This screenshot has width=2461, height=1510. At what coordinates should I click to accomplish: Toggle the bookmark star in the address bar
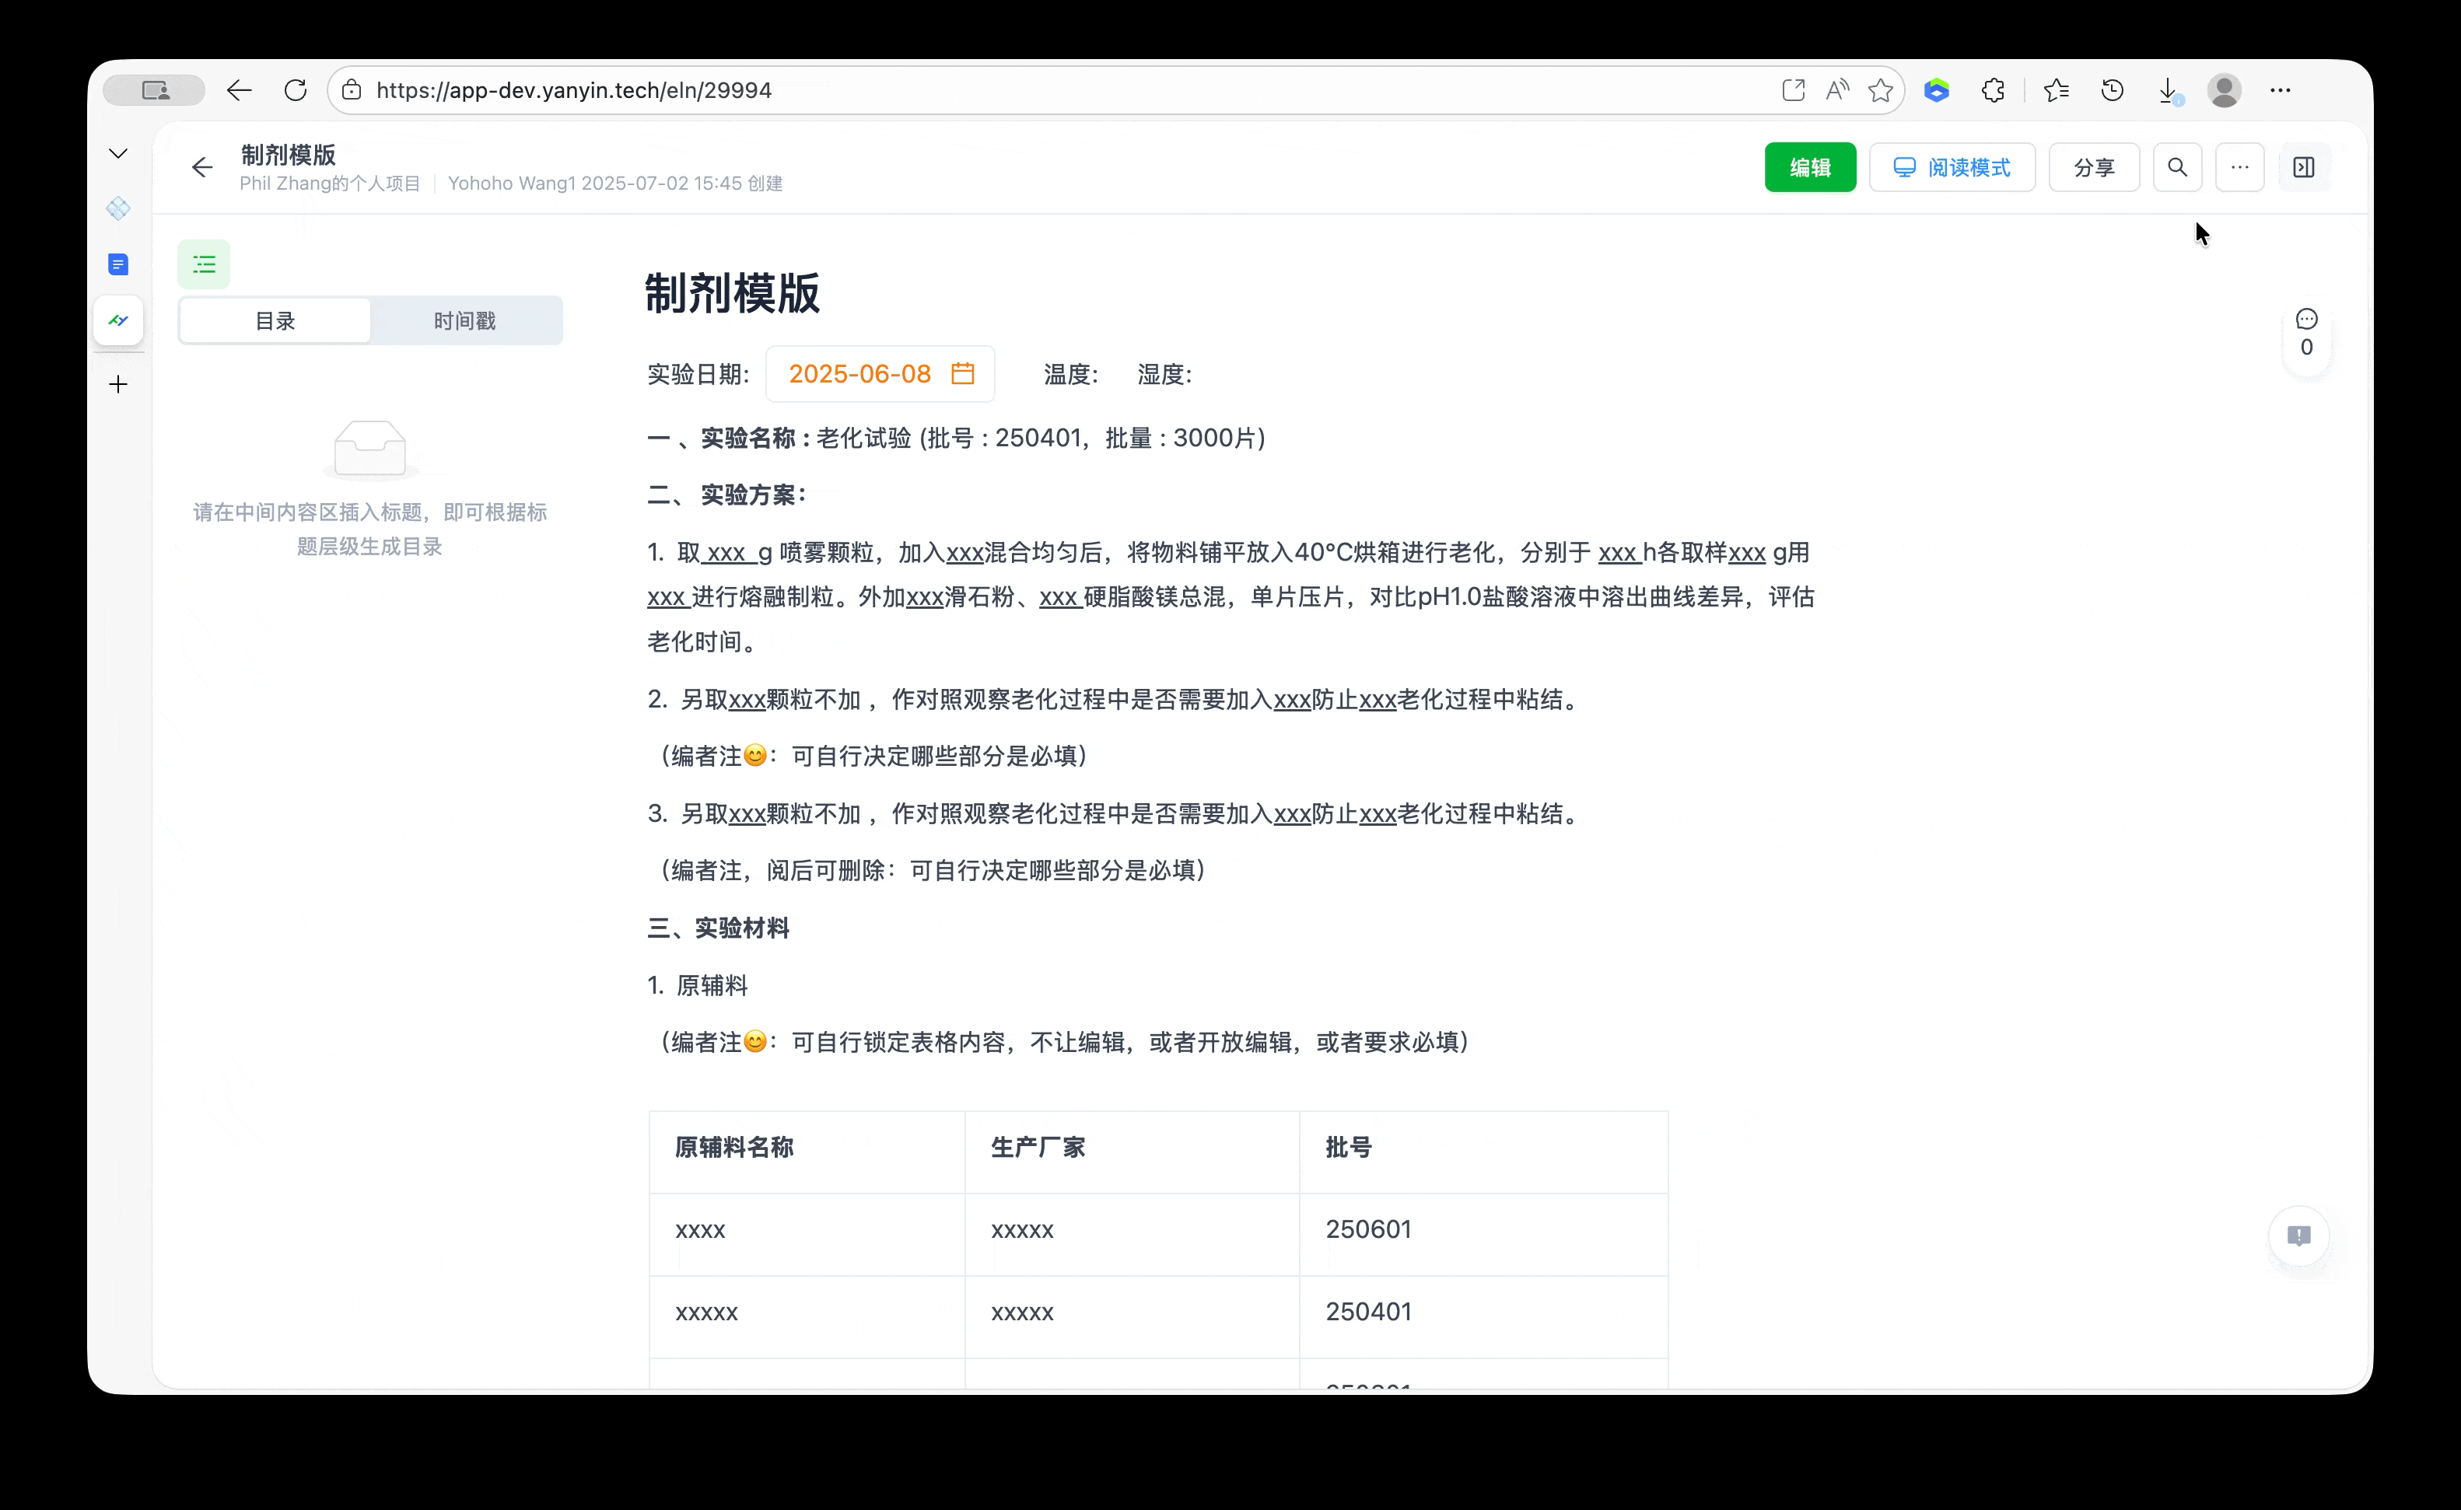click(x=1881, y=90)
